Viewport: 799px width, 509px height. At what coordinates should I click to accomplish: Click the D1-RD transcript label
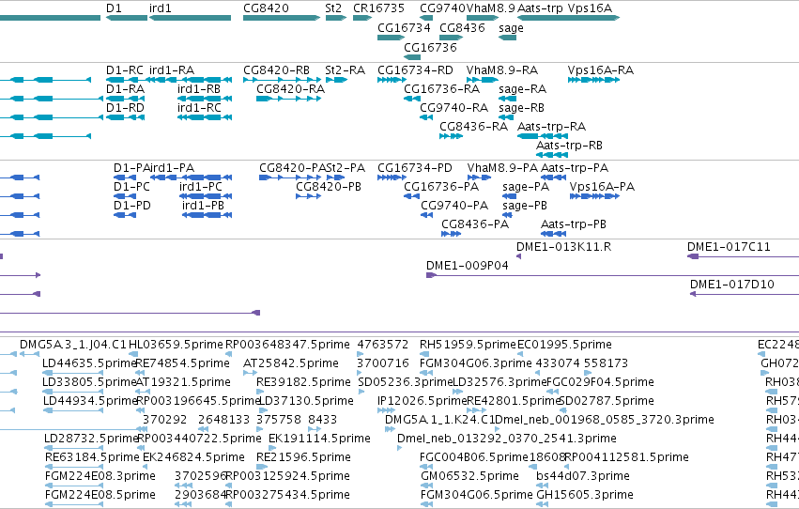tap(126, 107)
